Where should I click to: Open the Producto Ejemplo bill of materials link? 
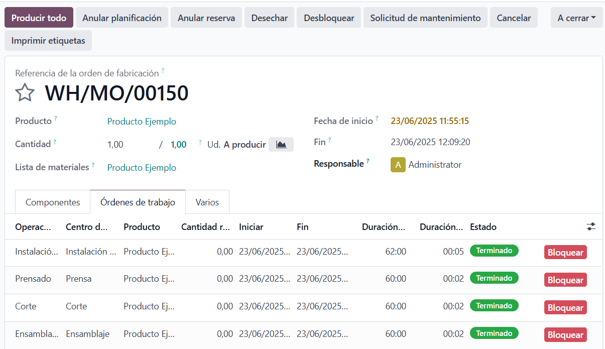(142, 168)
